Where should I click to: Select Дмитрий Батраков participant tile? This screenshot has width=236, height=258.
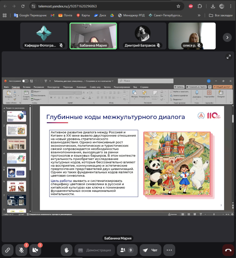point(143,36)
